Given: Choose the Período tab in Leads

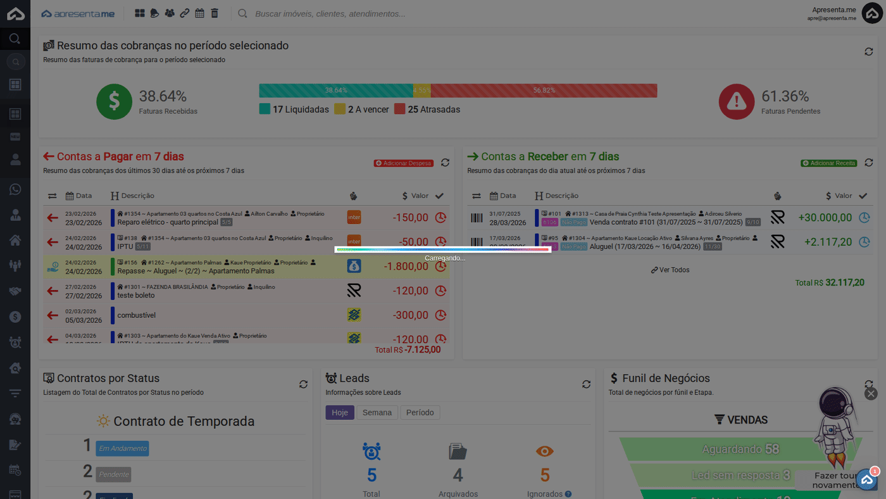Looking at the screenshot, I should [420, 412].
